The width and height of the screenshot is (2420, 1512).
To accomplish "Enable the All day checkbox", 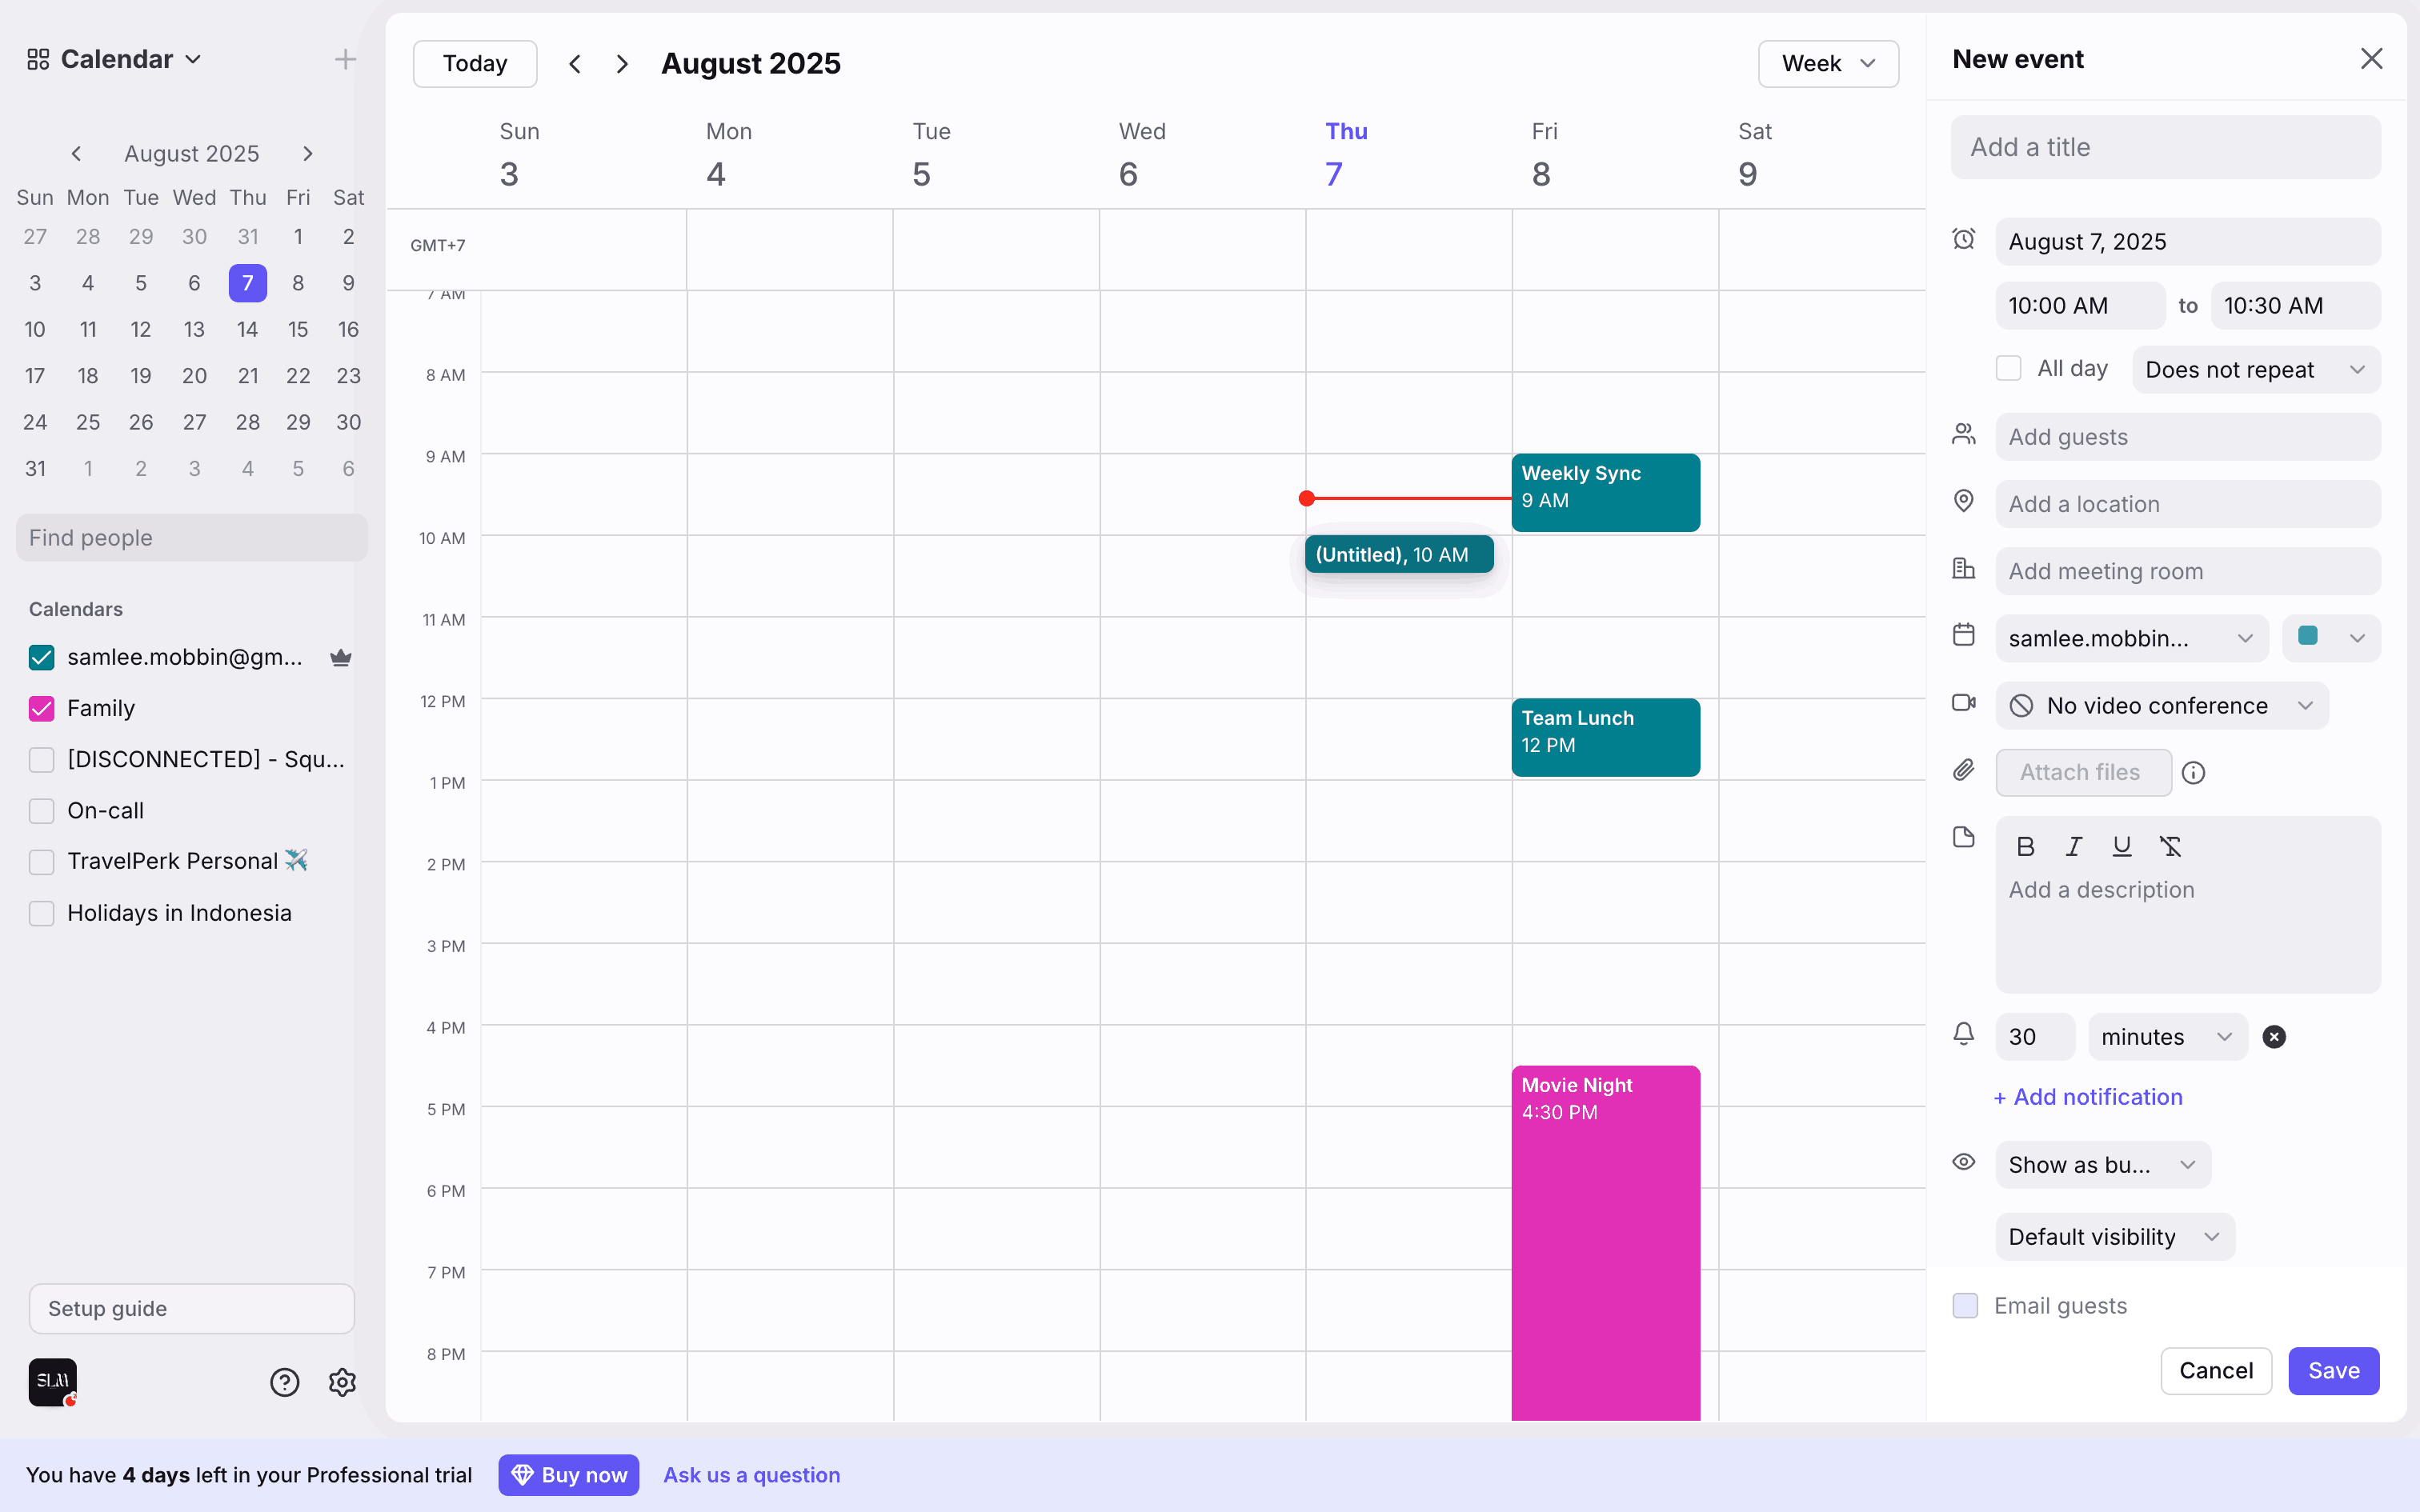I will pos(2008,369).
